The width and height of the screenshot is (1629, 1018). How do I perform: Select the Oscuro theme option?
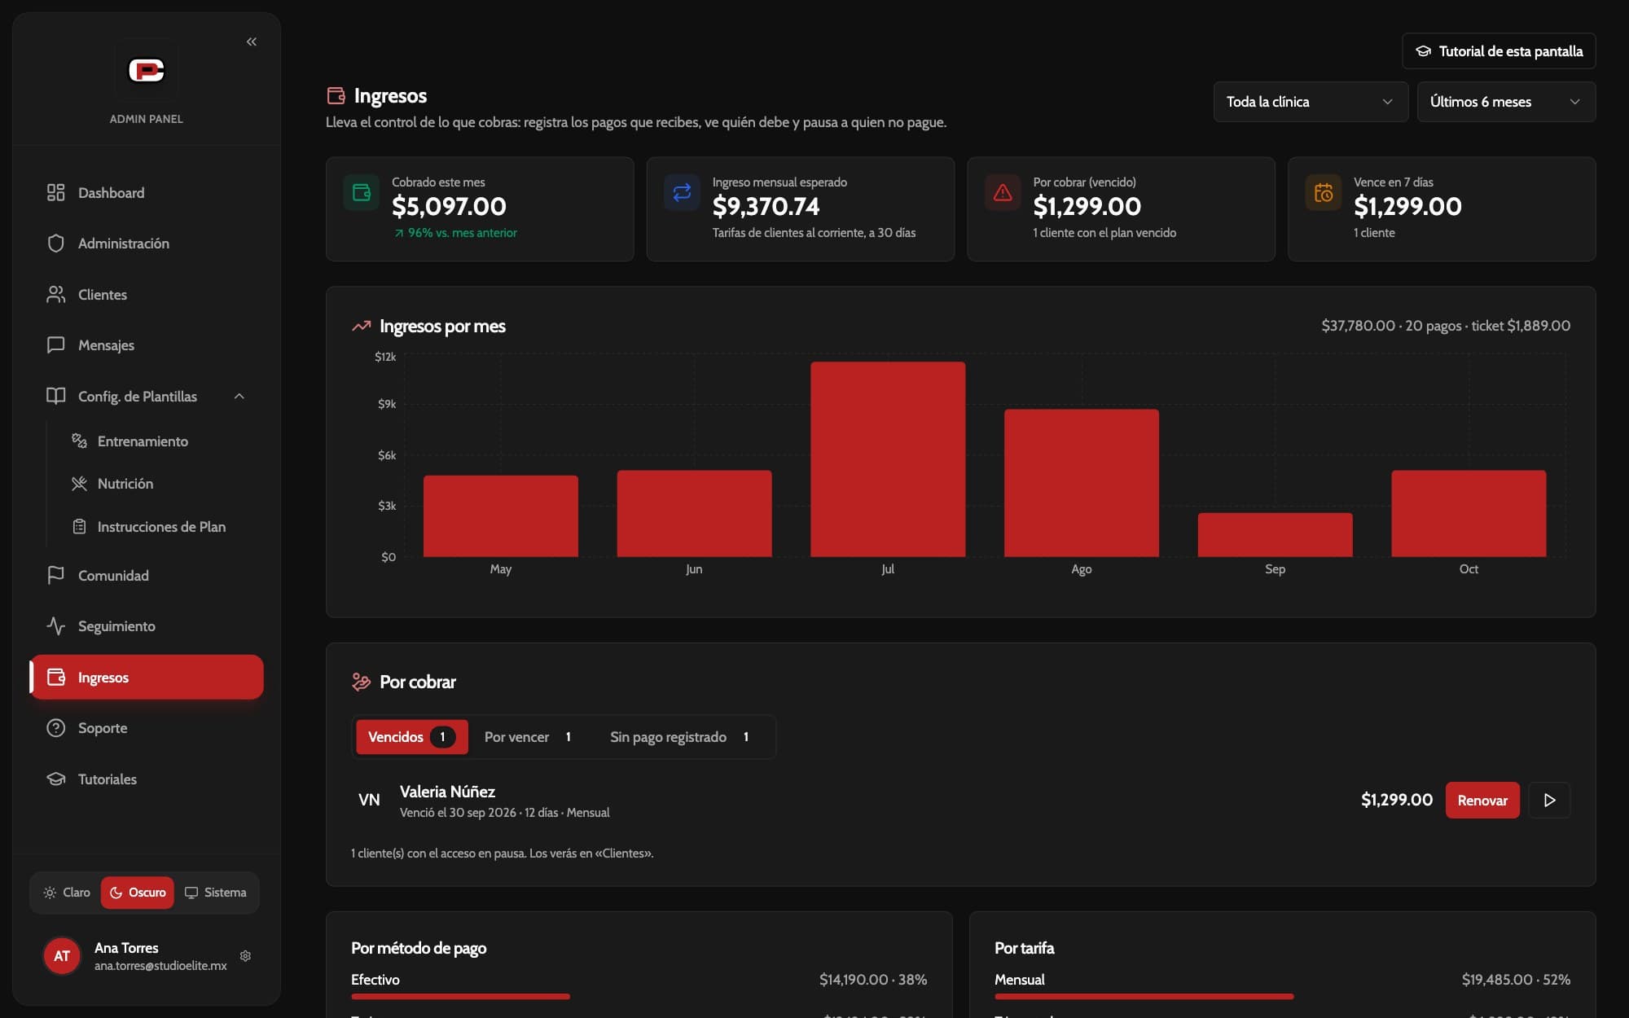138,893
